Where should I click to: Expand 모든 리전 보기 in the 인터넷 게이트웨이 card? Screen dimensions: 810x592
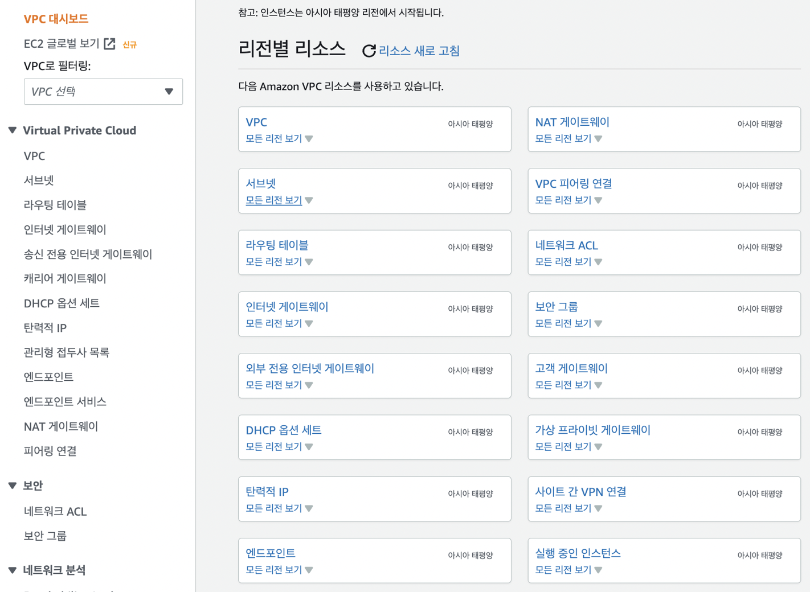(279, 323)
